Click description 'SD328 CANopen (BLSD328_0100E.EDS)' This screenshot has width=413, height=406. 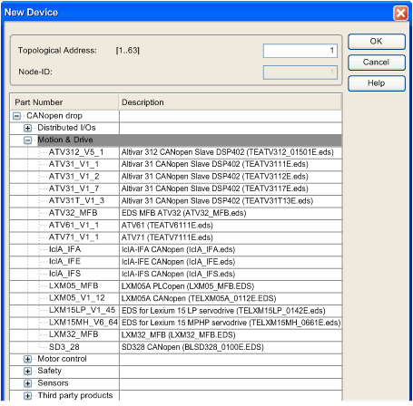coord(192,347)
